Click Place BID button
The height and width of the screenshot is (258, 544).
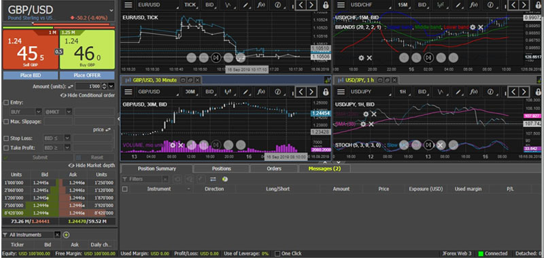click(x=31, y=75)
